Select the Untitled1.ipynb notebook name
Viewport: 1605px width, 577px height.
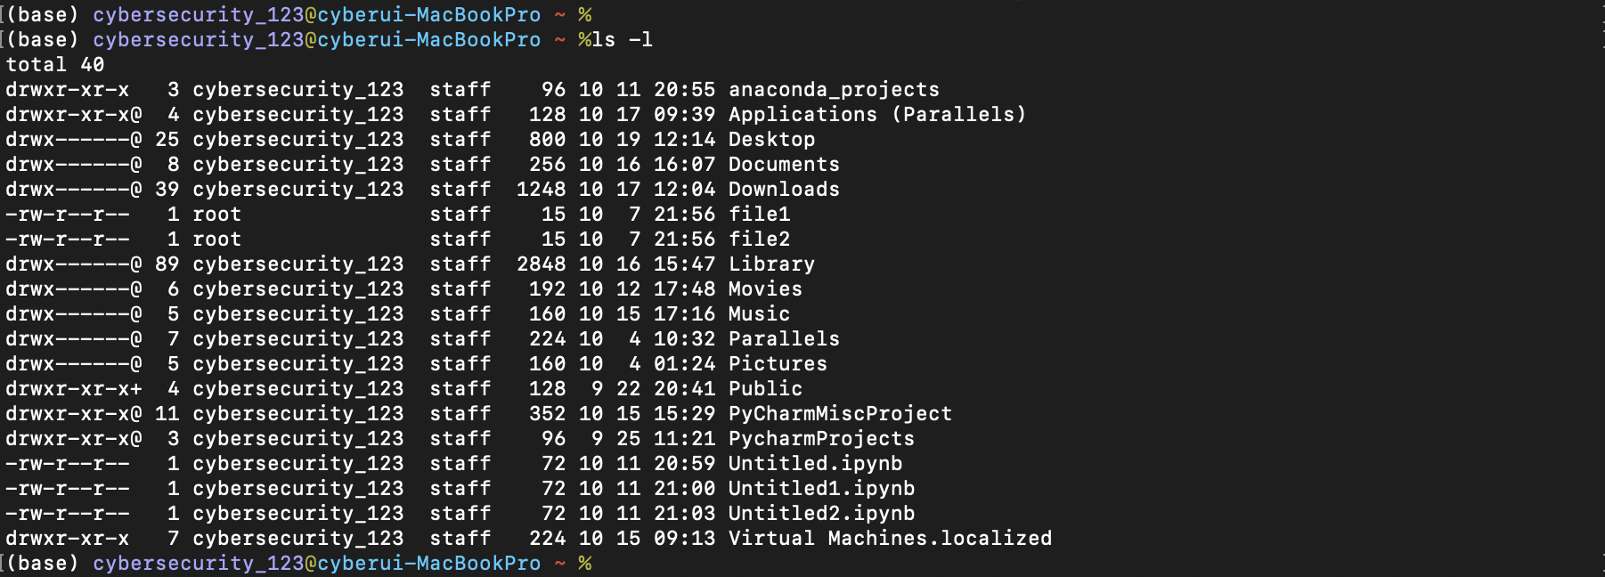tap(821, 489)
